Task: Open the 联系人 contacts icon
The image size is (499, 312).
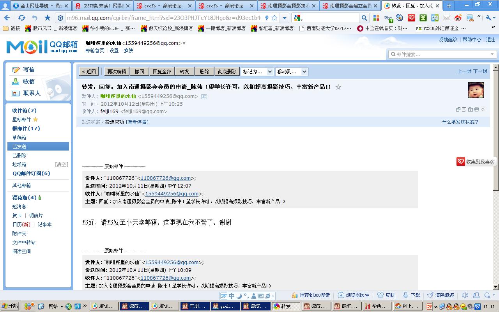Action: pyautogui.click(x=16, y=94)
